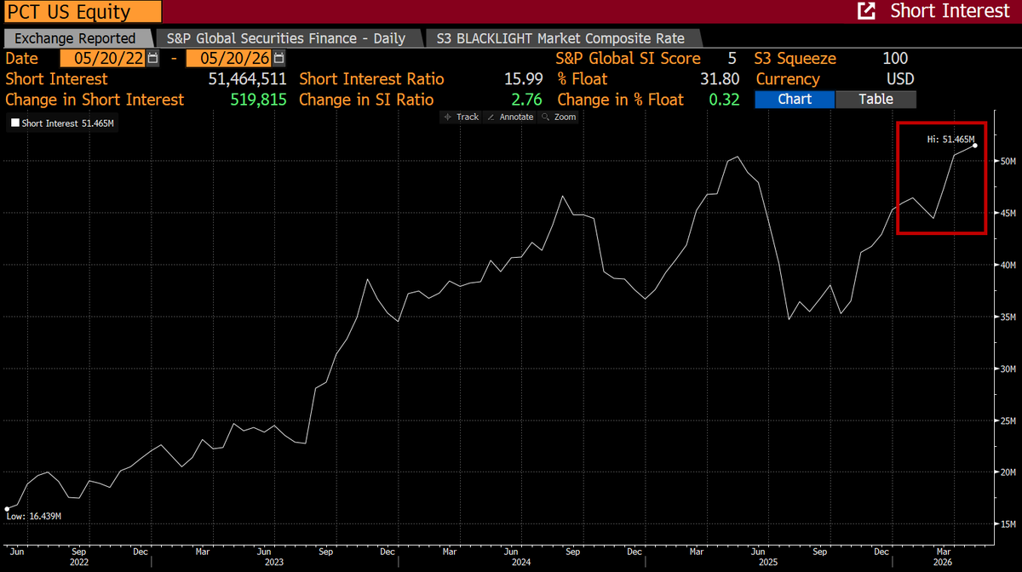Click the Currency value USD
This screenshot has width=1022, height=572.
[899, 79]
